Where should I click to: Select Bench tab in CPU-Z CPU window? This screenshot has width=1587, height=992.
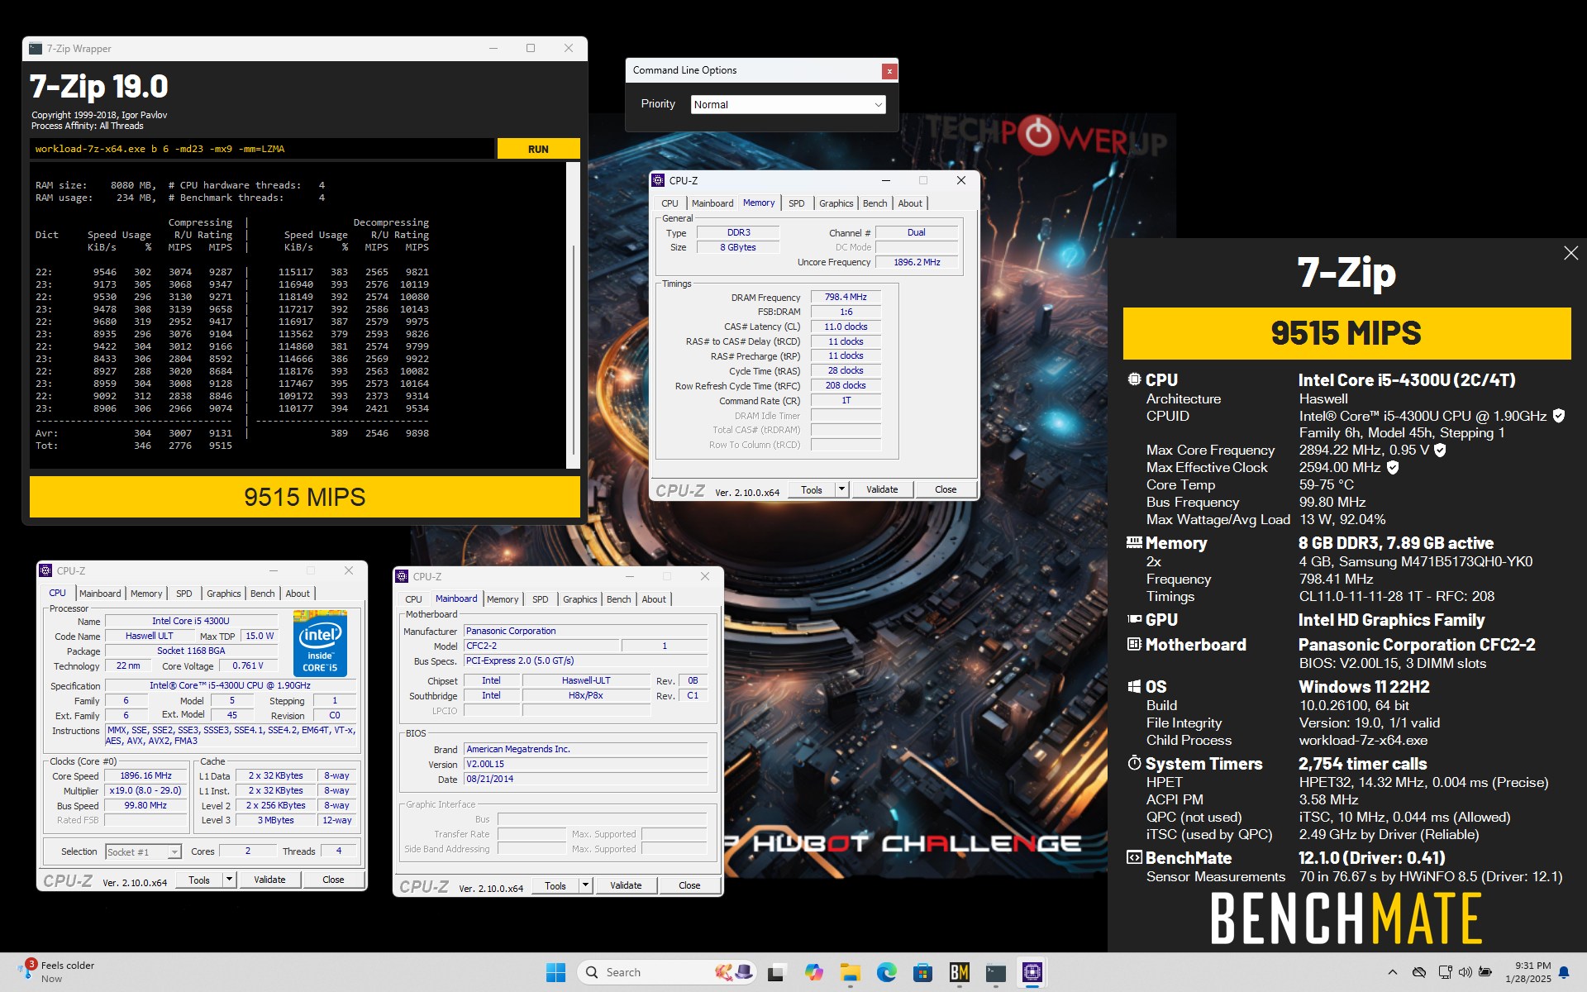pos(262,594)
